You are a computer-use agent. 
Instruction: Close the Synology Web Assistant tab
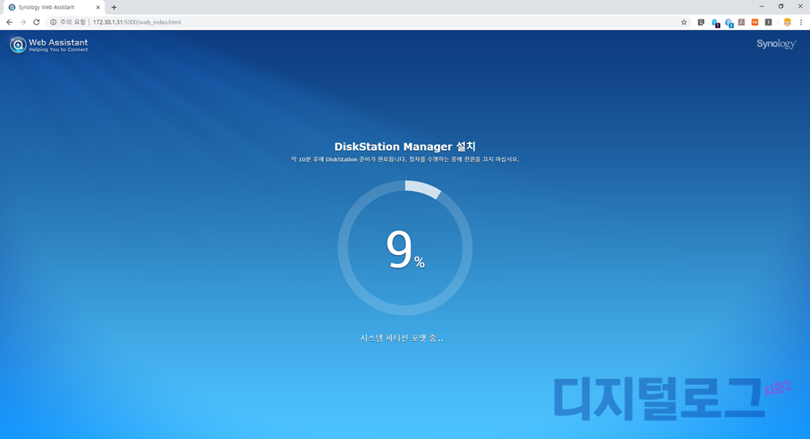(98, 7)
